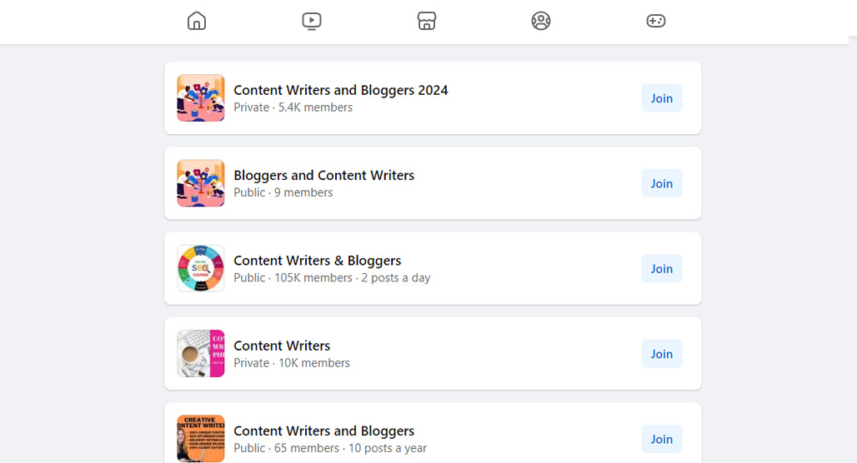This screenshot has height=463, width=857.
Task: Open the Gaming controller icon
Action: point(656,21)
